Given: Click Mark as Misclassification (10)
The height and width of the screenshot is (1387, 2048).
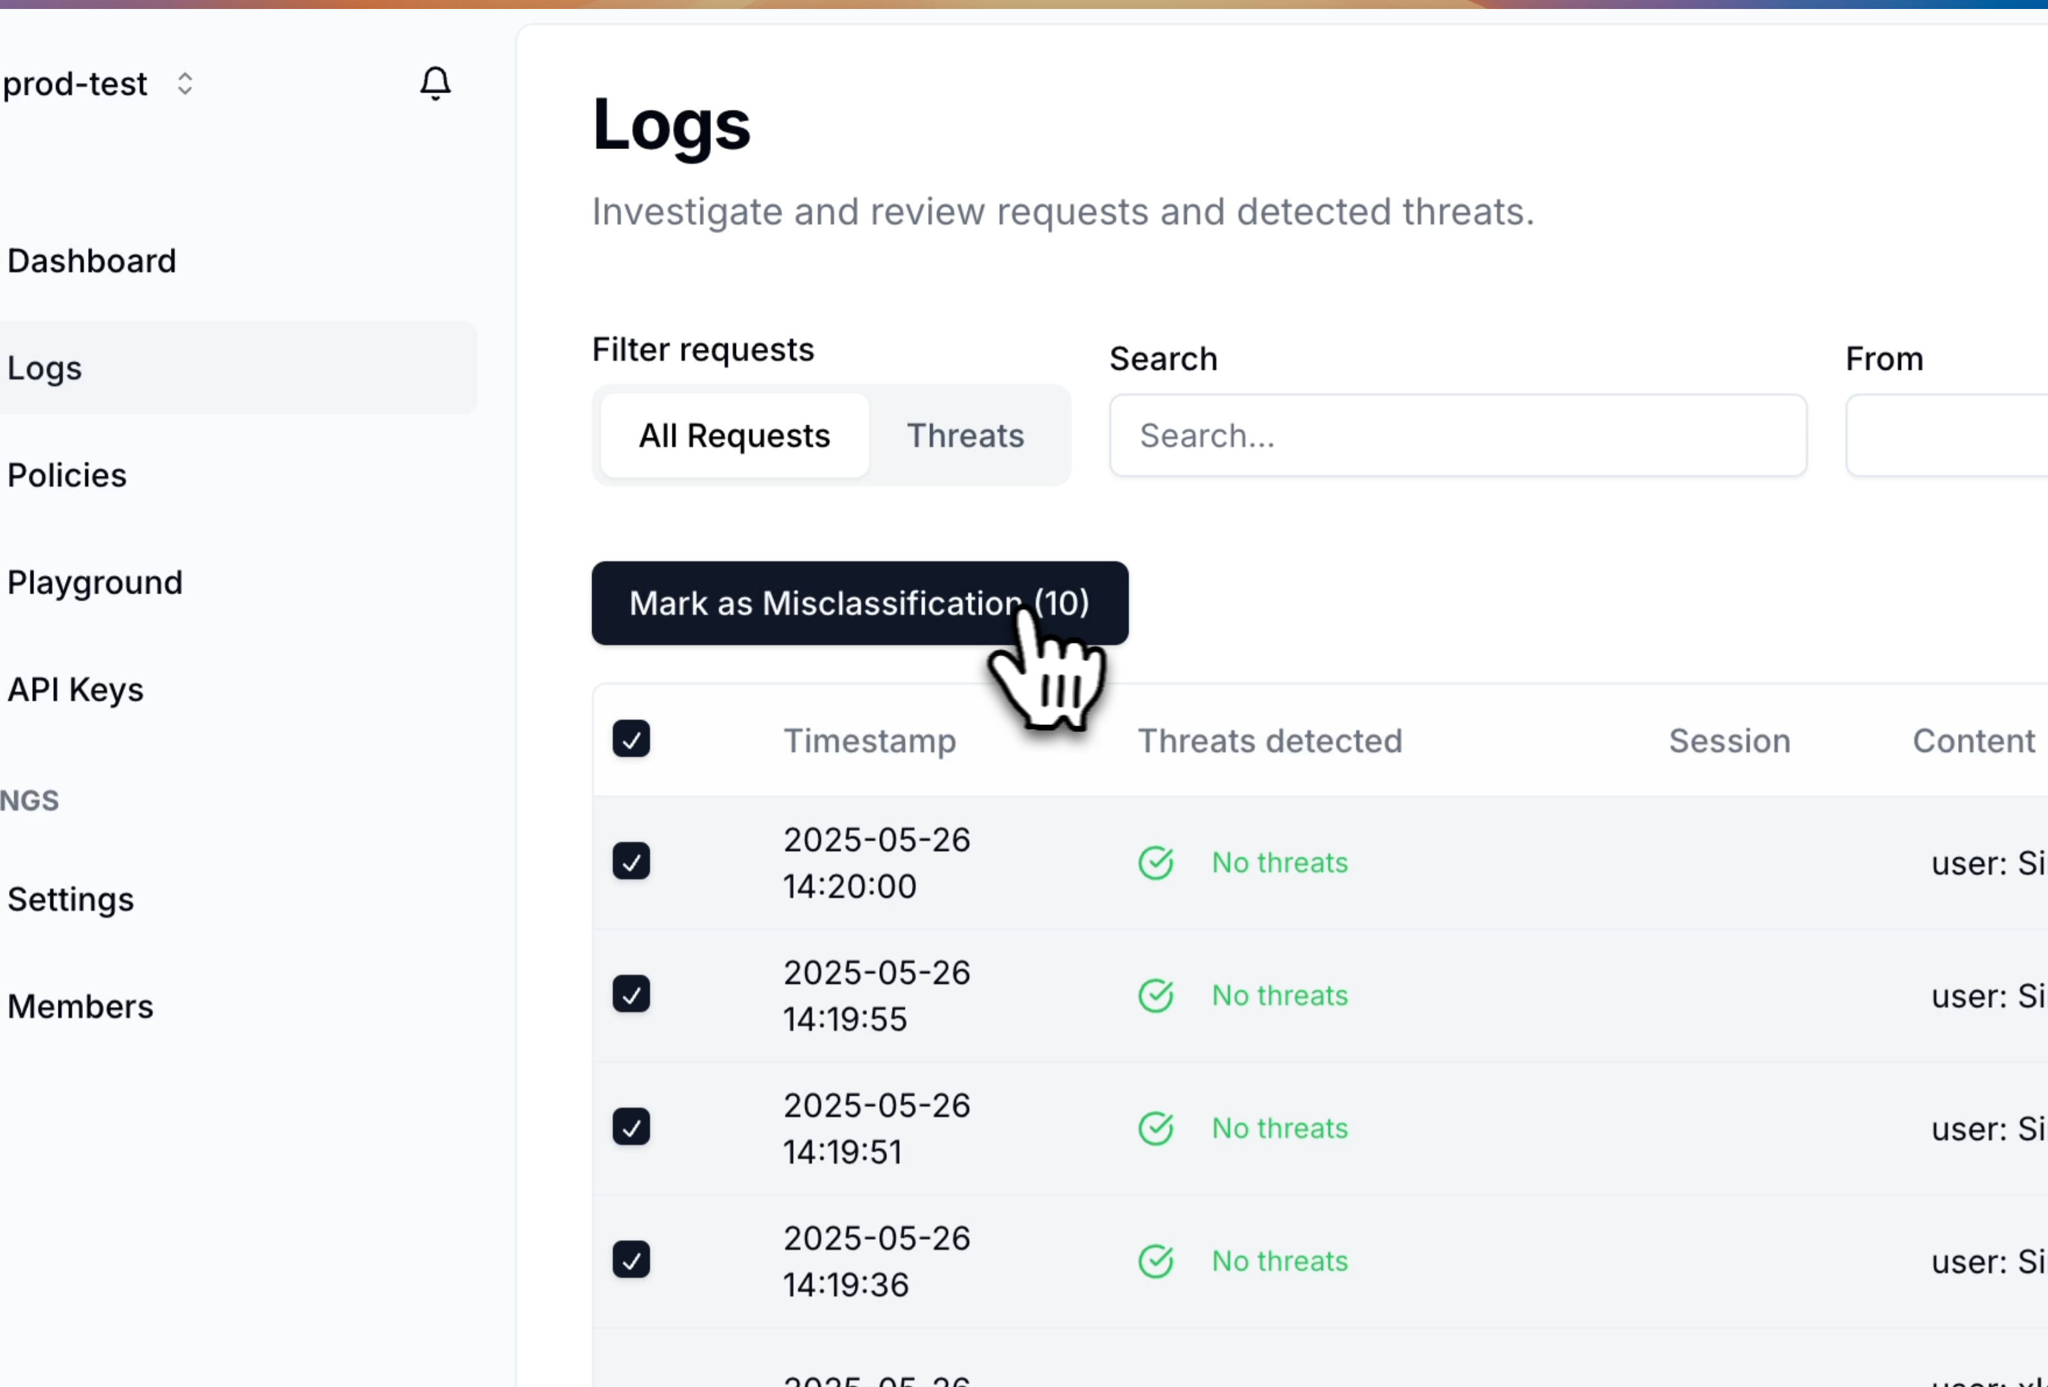Looking at the screenshot, I should tap(859, 604).
